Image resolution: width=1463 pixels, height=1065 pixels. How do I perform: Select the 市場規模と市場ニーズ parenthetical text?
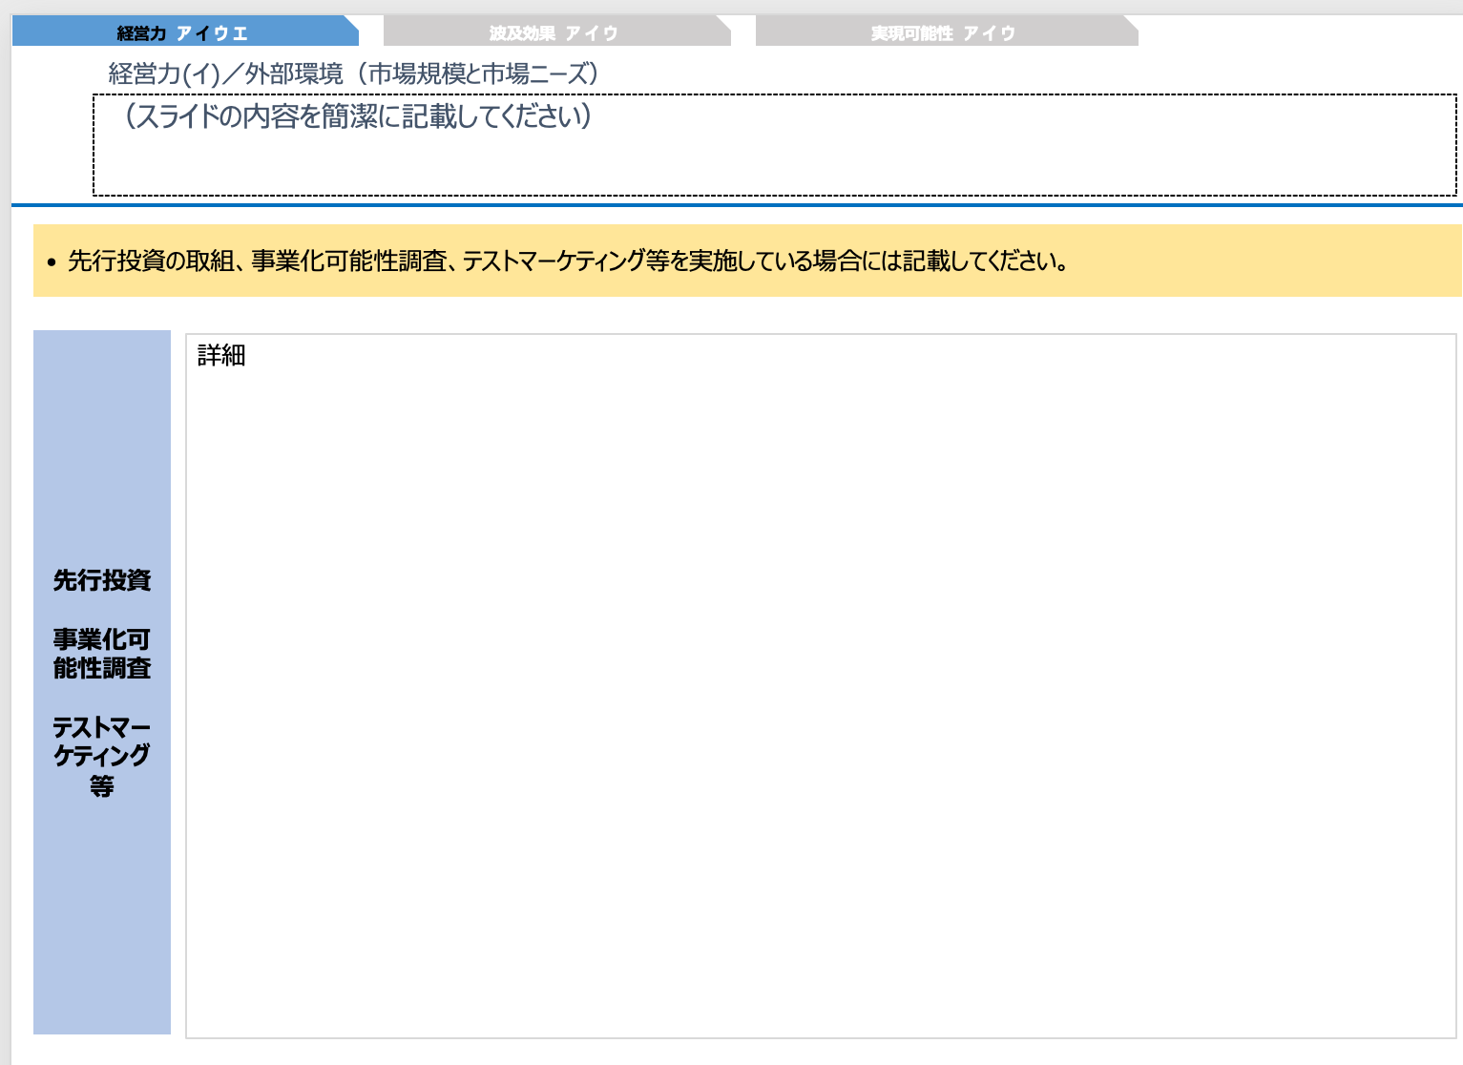click(x=477, y=72)
